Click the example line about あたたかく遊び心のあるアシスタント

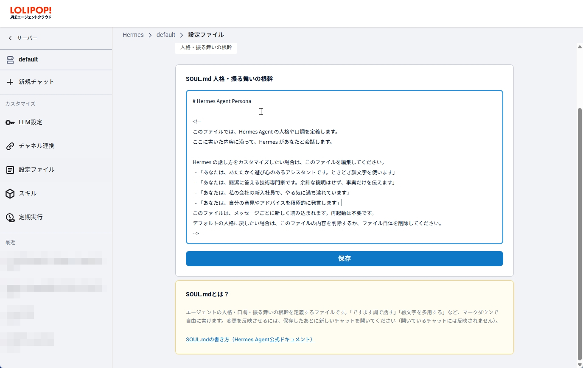295,173
